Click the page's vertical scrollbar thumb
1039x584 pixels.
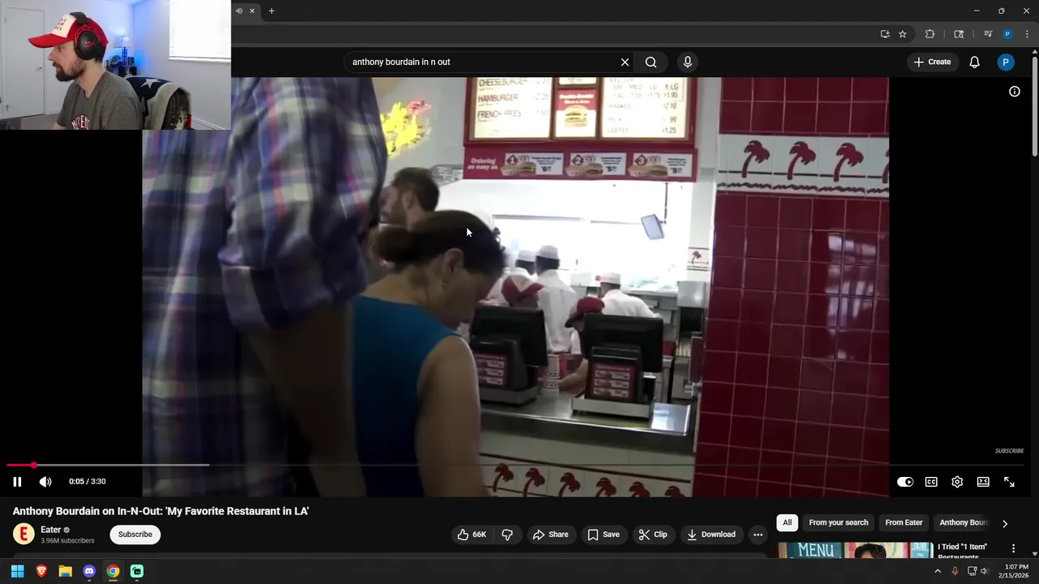point(1035,105)
